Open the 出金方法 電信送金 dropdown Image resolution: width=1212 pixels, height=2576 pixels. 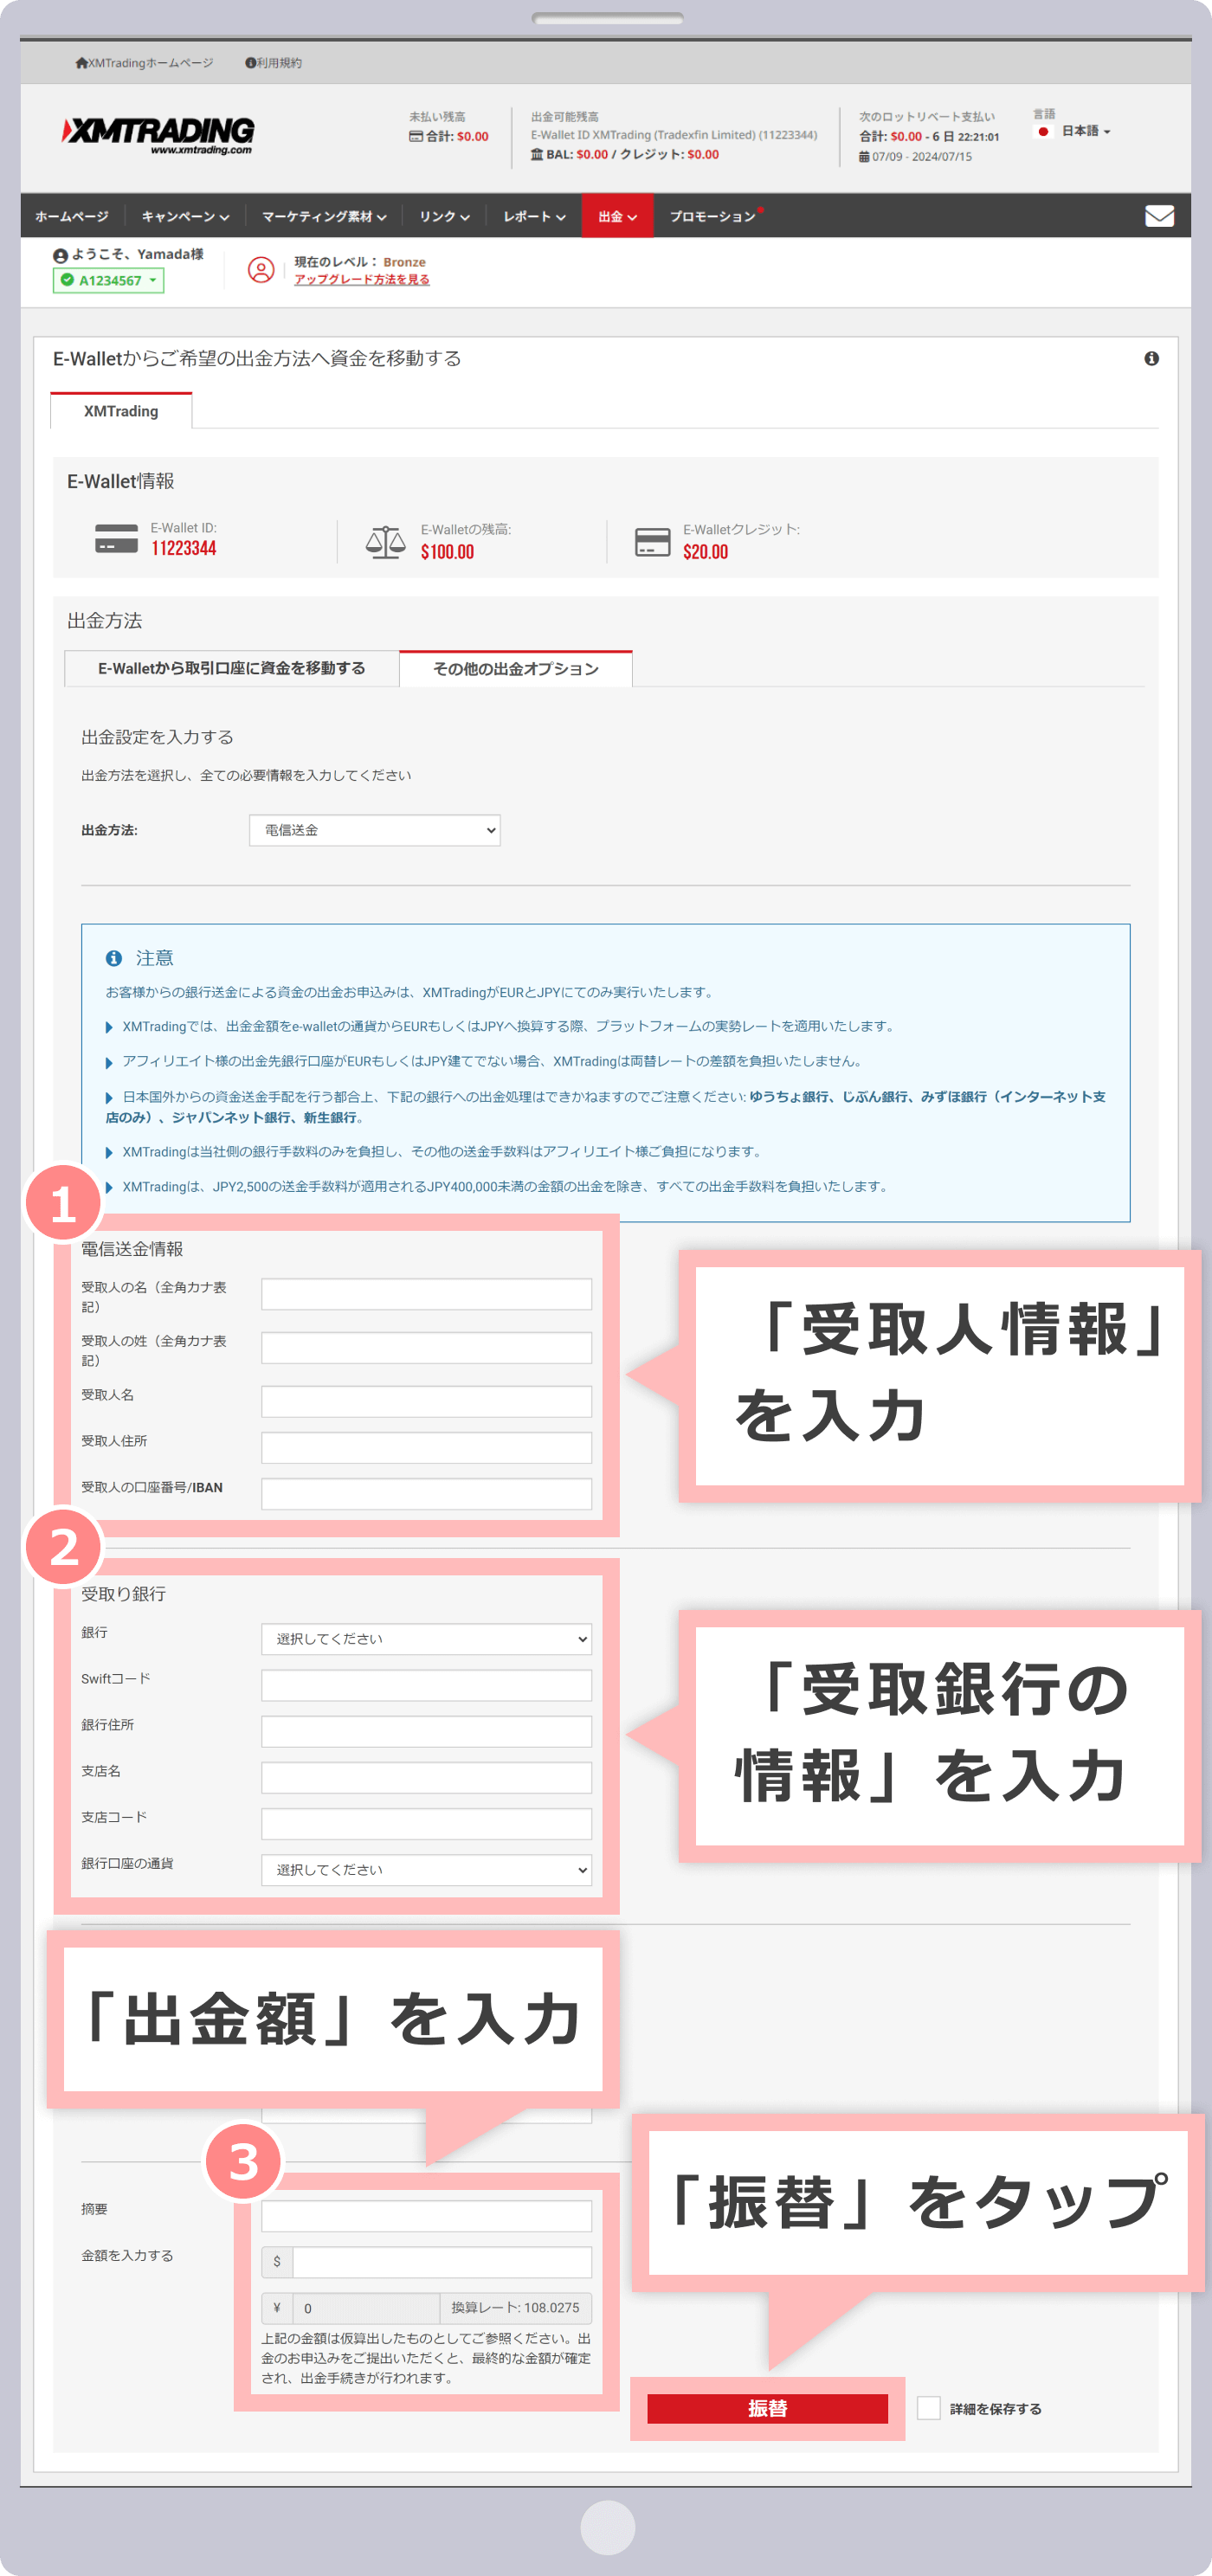(374, 830)
